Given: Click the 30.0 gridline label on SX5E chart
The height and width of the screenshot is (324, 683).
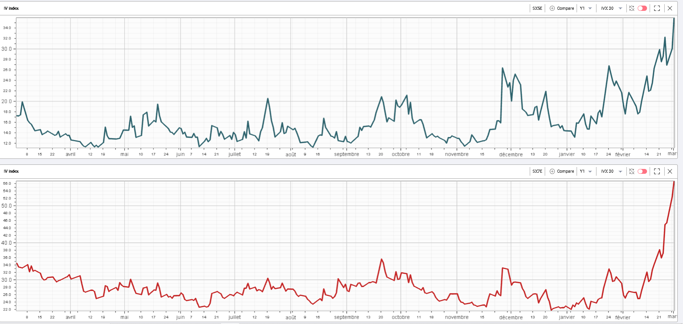Looking at the screenshot, I should coord(6,49).
